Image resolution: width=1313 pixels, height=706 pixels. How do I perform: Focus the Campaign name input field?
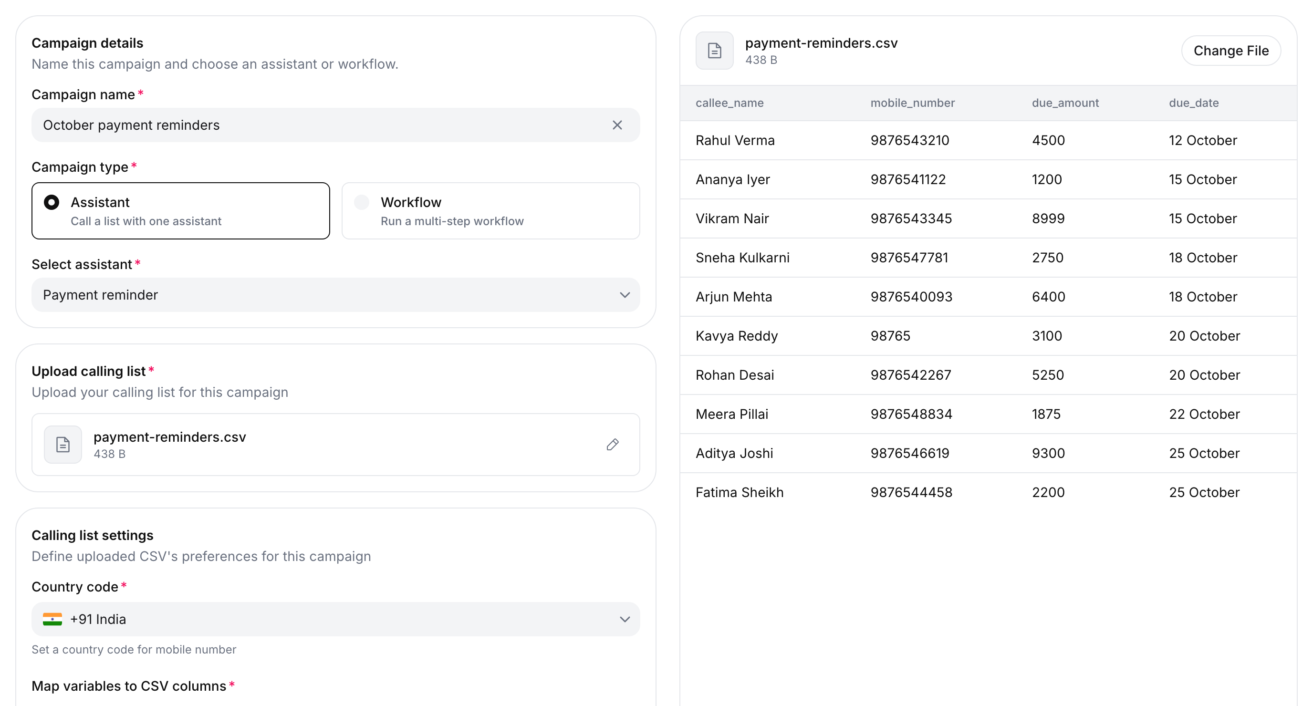335,125
